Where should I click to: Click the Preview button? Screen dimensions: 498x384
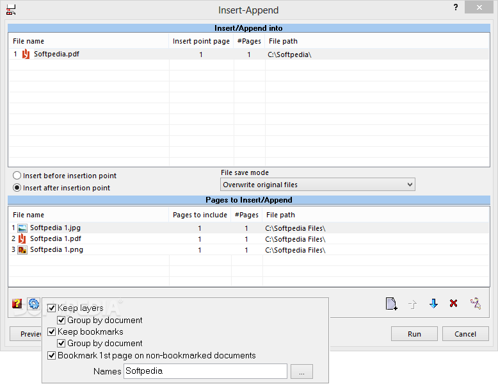point(26,334)
